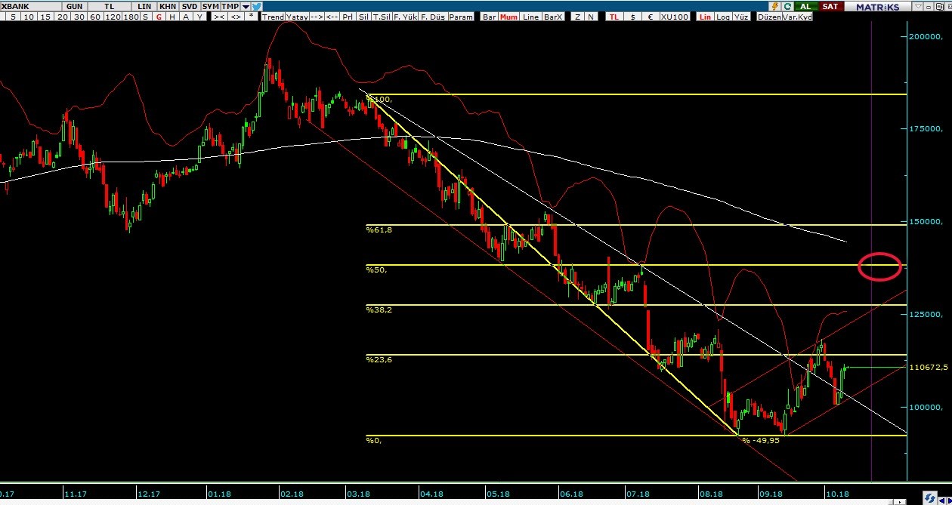Viewport: 952px width, 505px height.
Task: Click the green AL buy button
Action: (x=805, y=6)
